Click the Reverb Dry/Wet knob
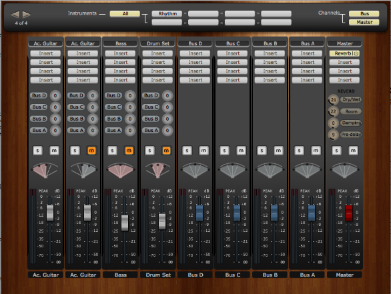 tap(333, 100)
